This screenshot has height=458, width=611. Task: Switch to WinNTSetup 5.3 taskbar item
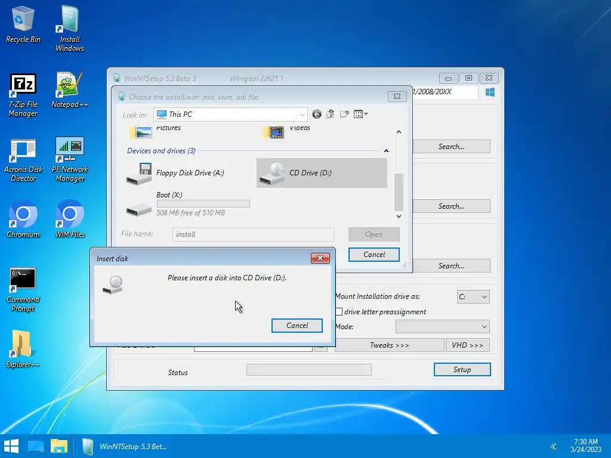[x=125, y=446]
